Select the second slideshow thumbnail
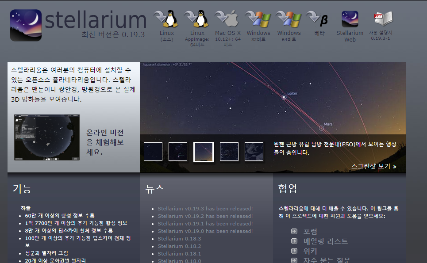427x263 pixels. [x=178, y=152]
